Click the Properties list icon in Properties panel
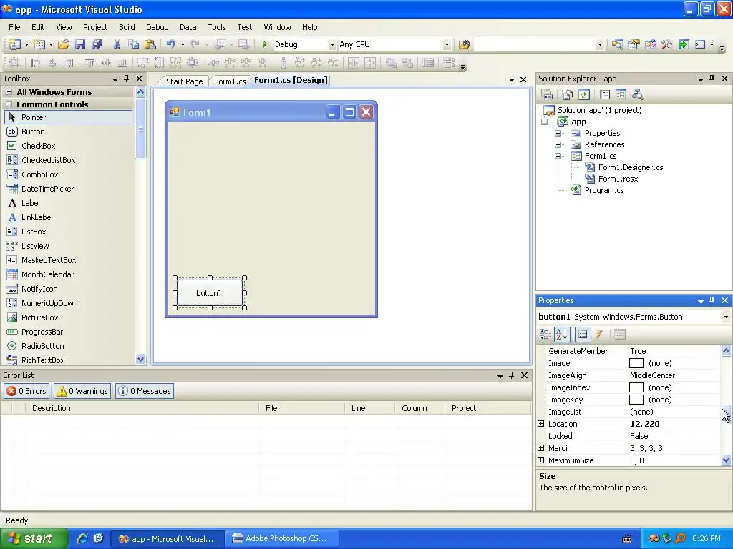The height and width of the screenshot is (549, 733). click(x=583, y=335)
